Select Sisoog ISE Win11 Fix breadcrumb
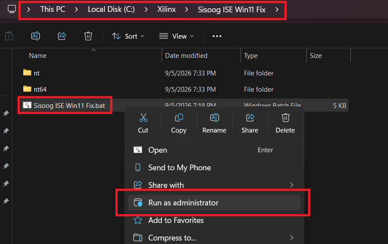 [231, 10]
